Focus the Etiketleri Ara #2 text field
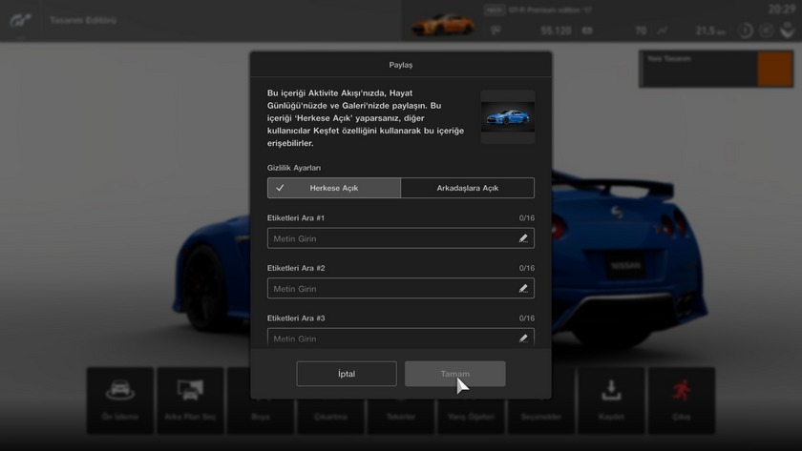 [x=391, y=288]
